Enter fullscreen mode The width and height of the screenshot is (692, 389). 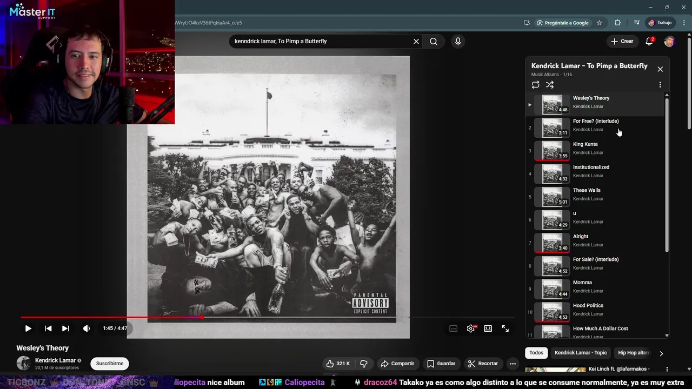pos(505,328)
